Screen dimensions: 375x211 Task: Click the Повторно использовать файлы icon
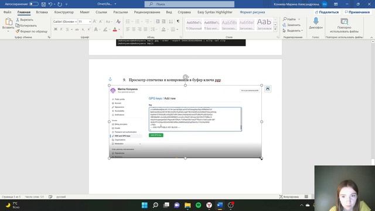click(x=344, y=22)
